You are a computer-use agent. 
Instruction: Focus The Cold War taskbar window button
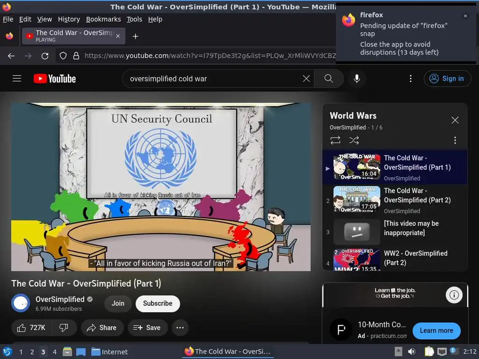click(228, 352)
